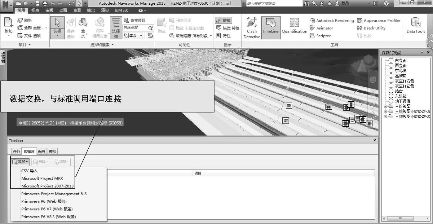Open the Scripter tool
This screenshot has width=433, height=224.
tap(320, 36)
